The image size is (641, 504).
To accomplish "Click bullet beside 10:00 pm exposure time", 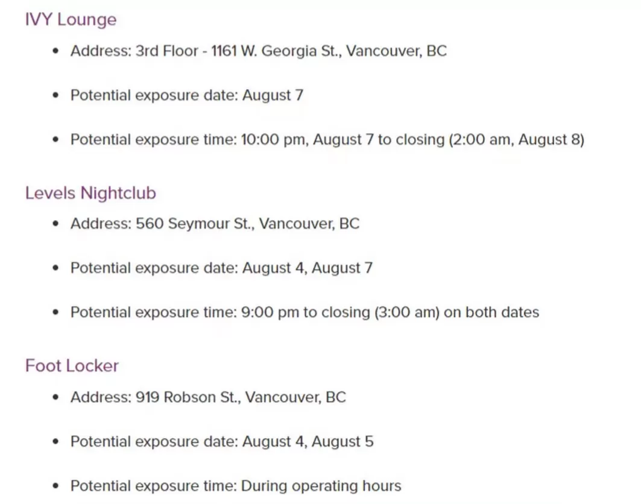I will tap(56, 139).
